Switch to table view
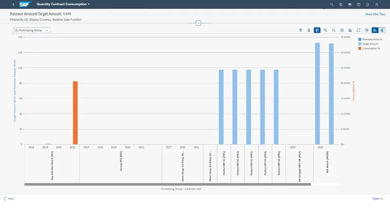 (x=382, y=30)
